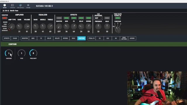Viewport: 187px width, 105px height.
Task: Open the Editor view icon
Action: (5, 6)
